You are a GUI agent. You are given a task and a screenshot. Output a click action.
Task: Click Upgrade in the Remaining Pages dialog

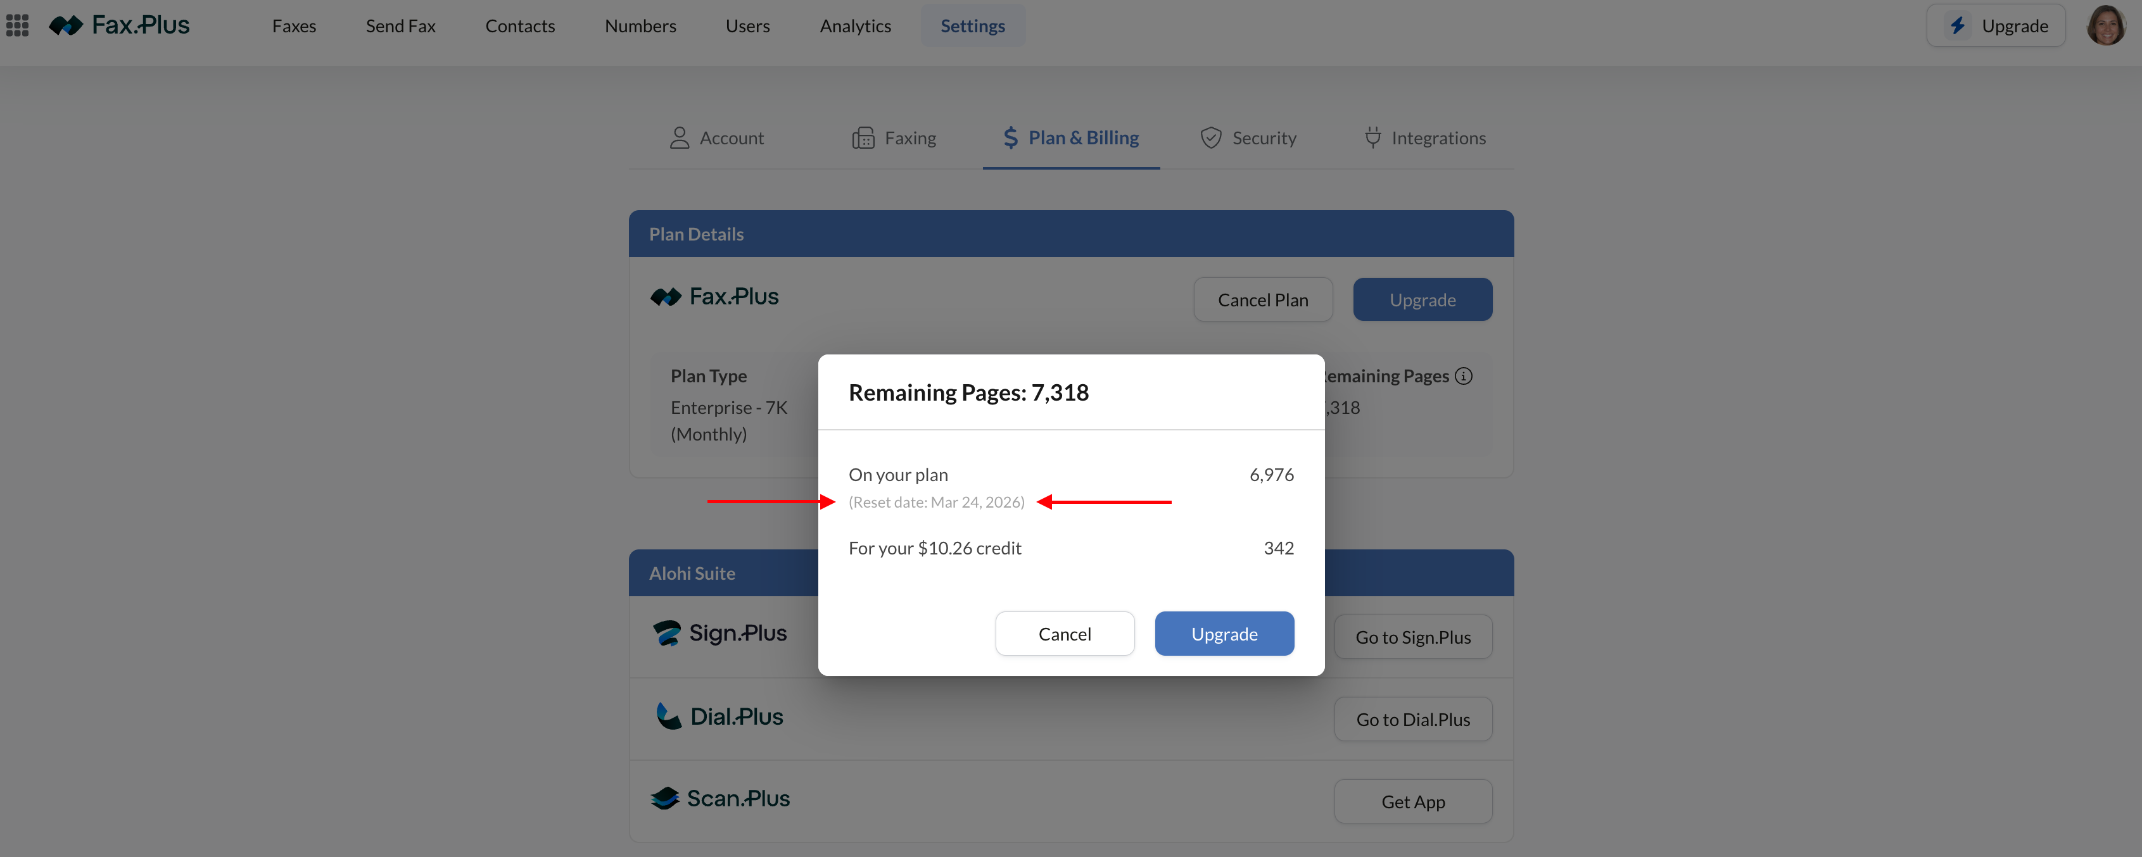click(x=1224, y=634)
